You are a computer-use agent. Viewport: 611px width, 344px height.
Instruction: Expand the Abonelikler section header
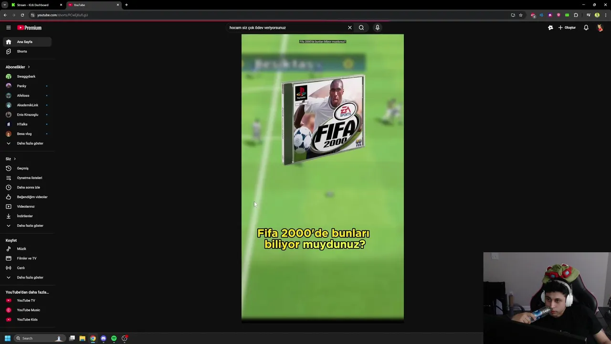(x=18, y=67)
